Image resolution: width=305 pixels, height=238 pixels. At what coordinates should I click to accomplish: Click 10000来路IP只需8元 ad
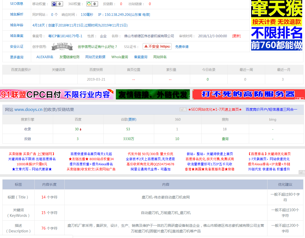tap(32, 164)
